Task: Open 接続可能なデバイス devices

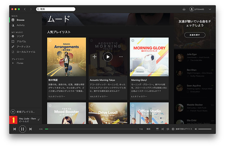Action: [x=182, y=129]
